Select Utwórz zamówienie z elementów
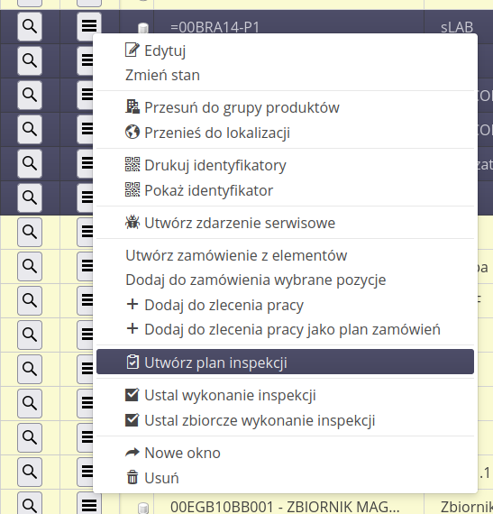 [236, 255]
